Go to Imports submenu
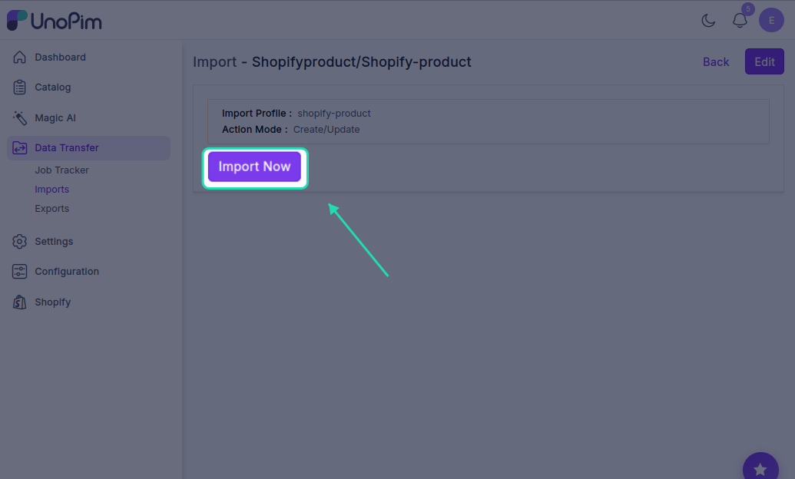The height and width of the screenshot is (479, 795). pos(51,189)
